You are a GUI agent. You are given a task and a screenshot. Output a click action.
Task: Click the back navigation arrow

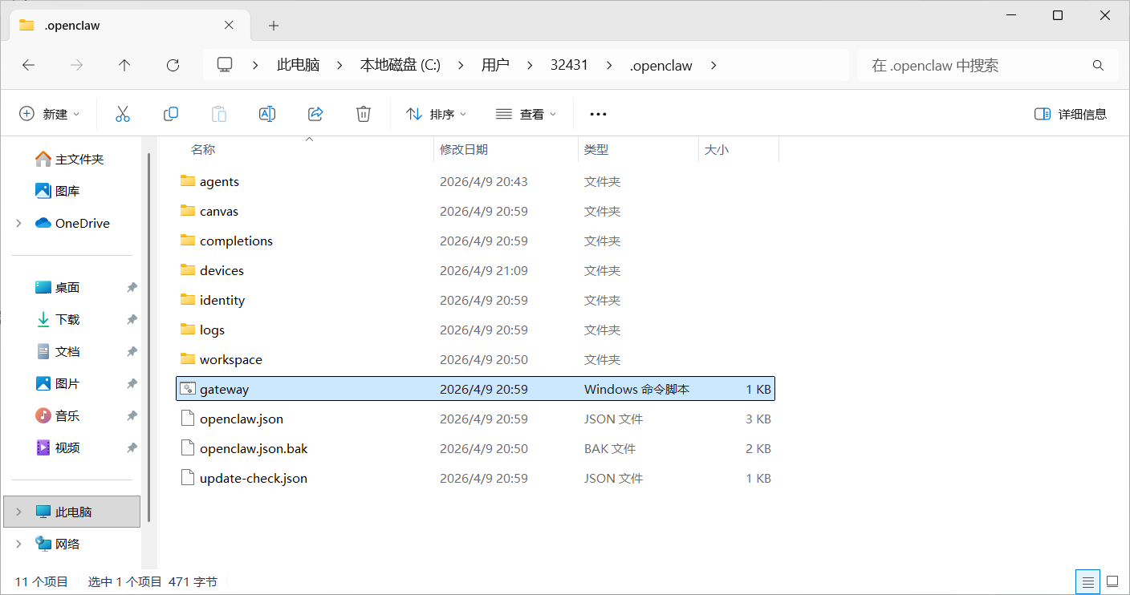pos(28,65)
